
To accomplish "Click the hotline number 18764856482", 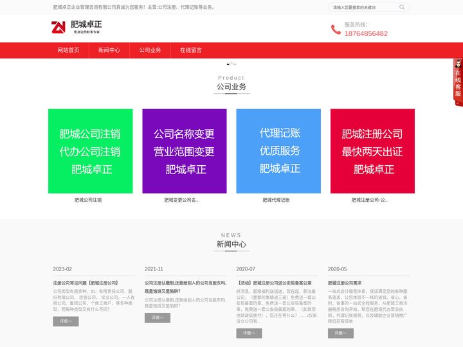I will click(366, 33).
